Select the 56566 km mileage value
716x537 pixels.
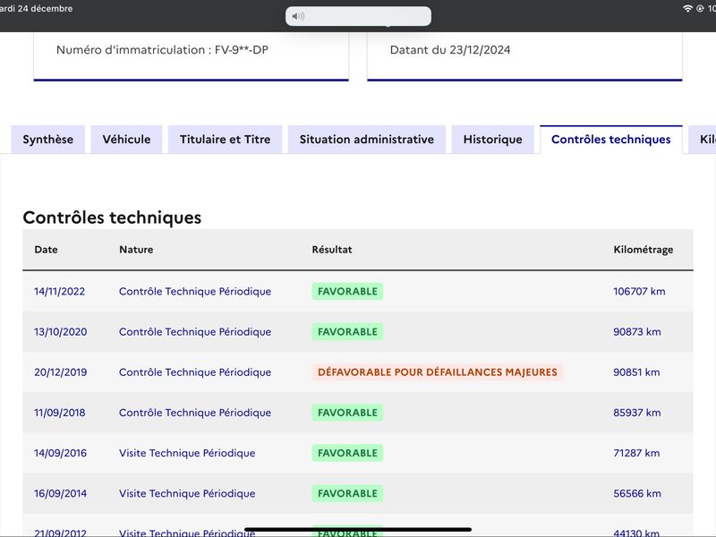637,494
